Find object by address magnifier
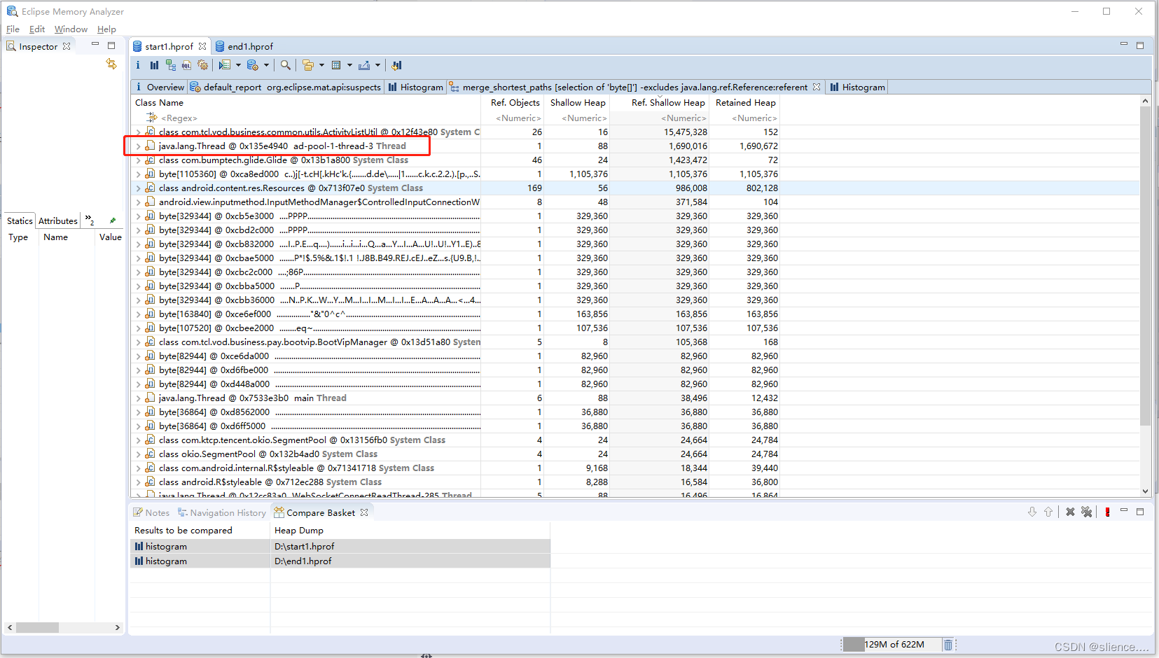 click(286, 65)
